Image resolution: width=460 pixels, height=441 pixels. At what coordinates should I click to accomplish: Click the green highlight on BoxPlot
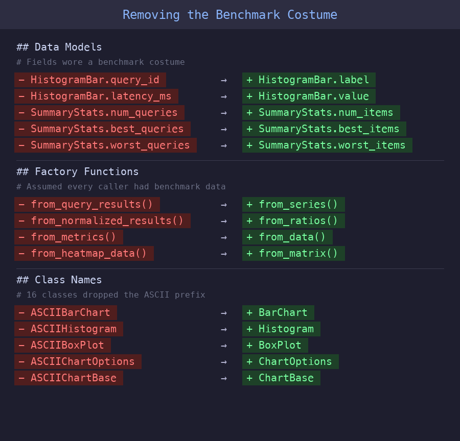275,345
